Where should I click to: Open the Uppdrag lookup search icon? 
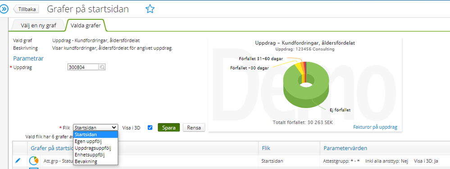coord(102,67)
